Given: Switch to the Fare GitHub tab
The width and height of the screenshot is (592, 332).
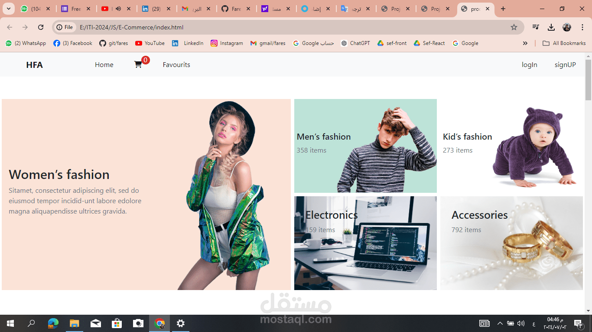Looking at the screenshot, I should pos(237,8).
